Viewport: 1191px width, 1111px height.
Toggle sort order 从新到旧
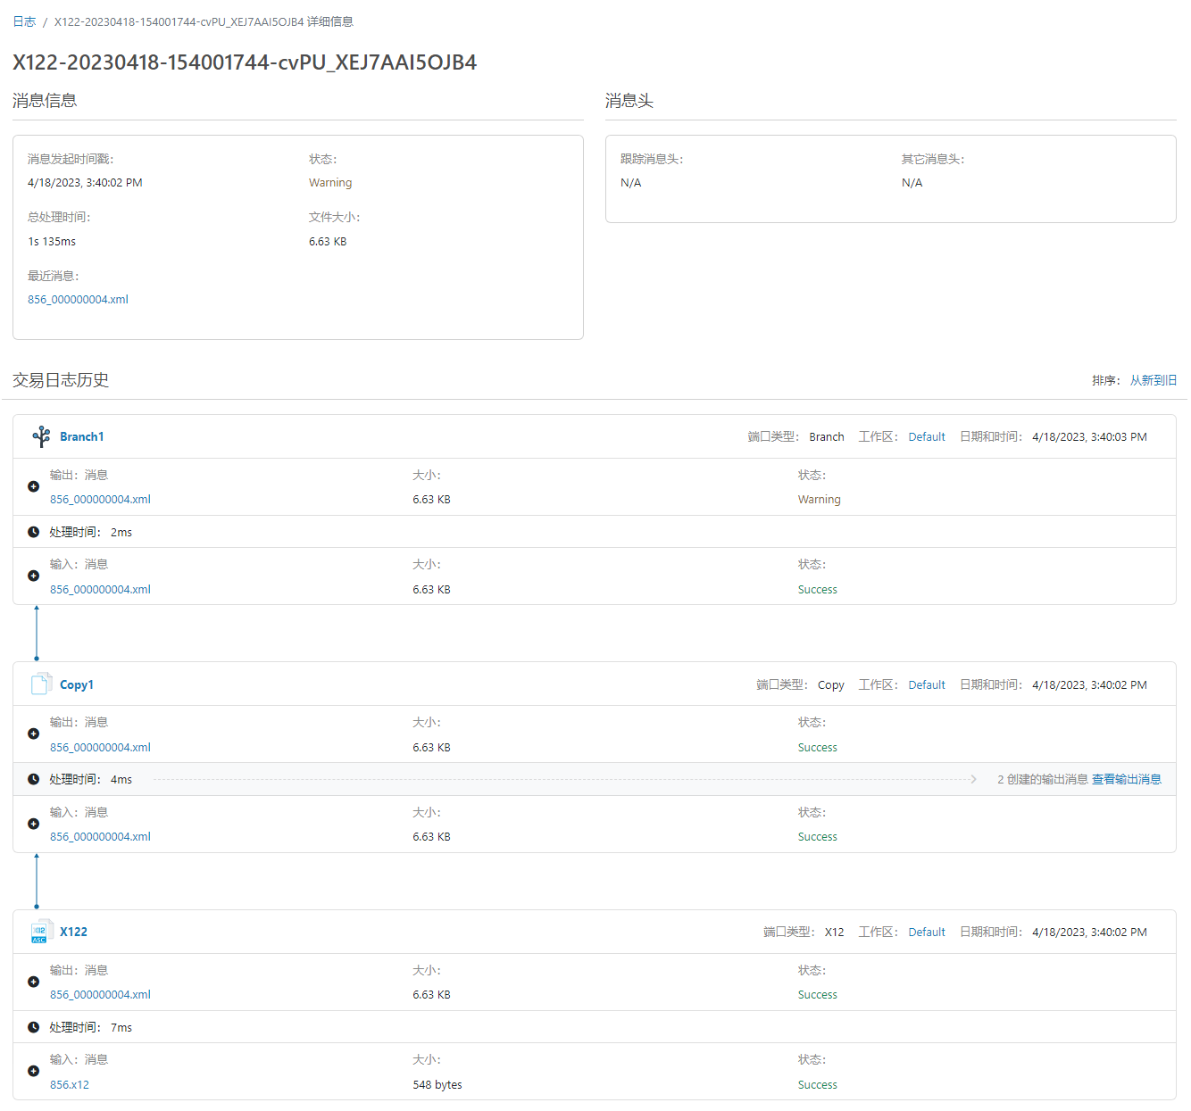pyautogui.click(x=1153, y=380)
